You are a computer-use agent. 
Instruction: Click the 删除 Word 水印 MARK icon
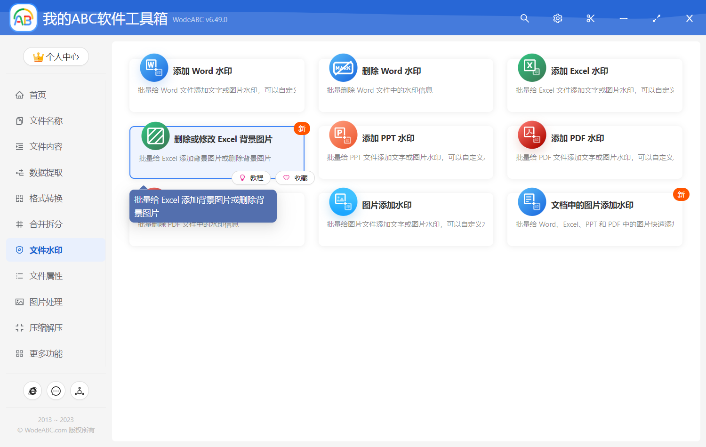coord(343,68)
